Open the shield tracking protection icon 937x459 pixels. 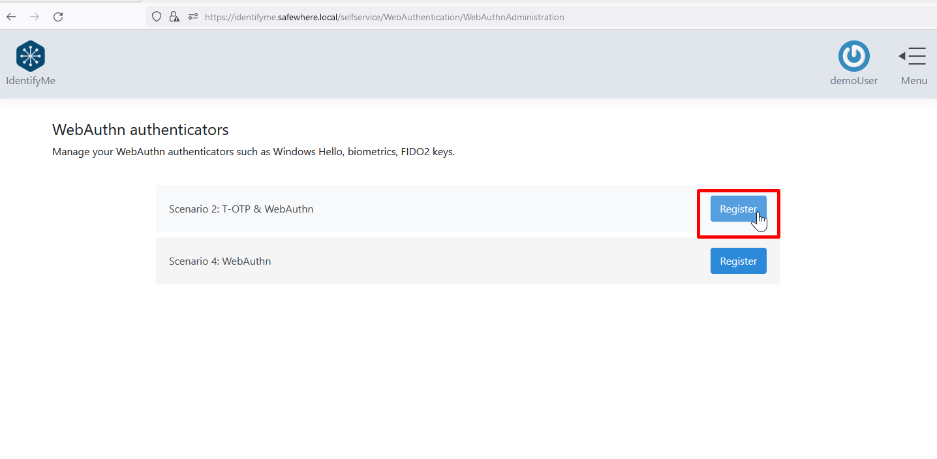pyautogui.click(x=157, y=17)
